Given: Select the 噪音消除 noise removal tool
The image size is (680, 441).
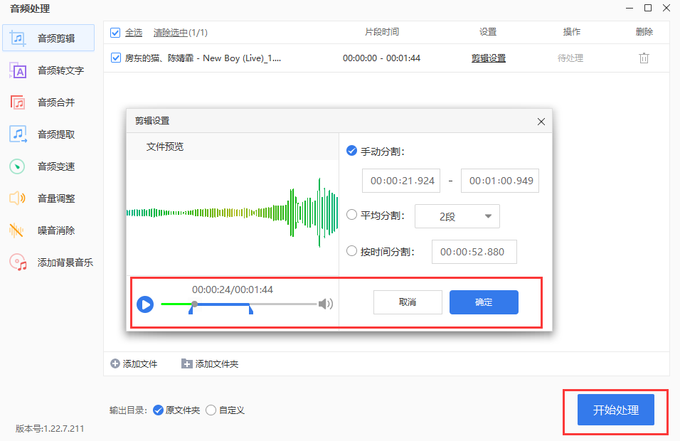Looking at the screenshot, I should click(x=49, y=230).
